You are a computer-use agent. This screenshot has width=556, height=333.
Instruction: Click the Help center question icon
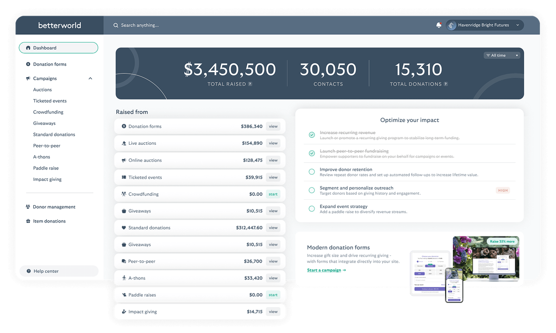pos(29,271)
